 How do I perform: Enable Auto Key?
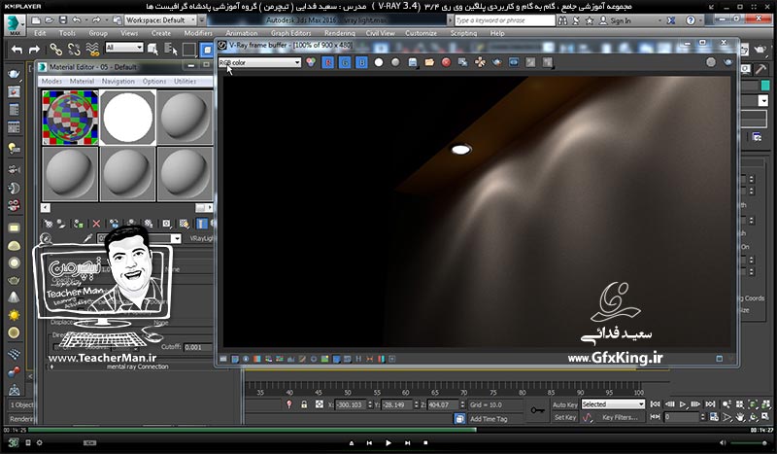coord(565,404)
